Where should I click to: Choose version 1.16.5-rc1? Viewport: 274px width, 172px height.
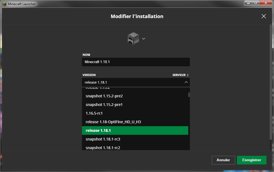[x=135, y=113]
